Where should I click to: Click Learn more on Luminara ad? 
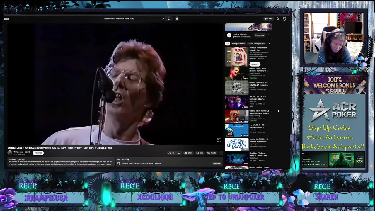click(260, 35)
